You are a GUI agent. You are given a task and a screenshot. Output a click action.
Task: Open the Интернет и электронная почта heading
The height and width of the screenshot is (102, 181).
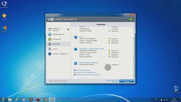click(91, 49)
